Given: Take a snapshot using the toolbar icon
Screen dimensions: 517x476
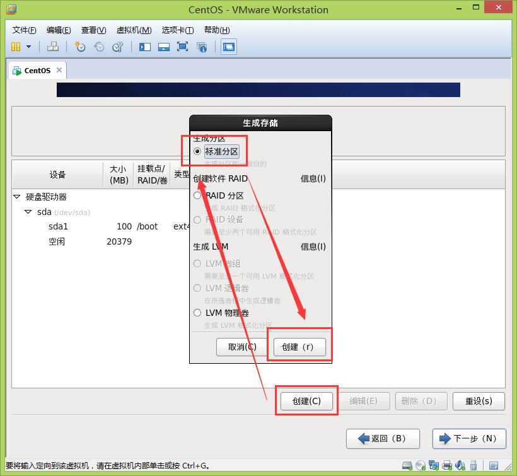Looking at the screenshot, I should click(x=80, y=47).
